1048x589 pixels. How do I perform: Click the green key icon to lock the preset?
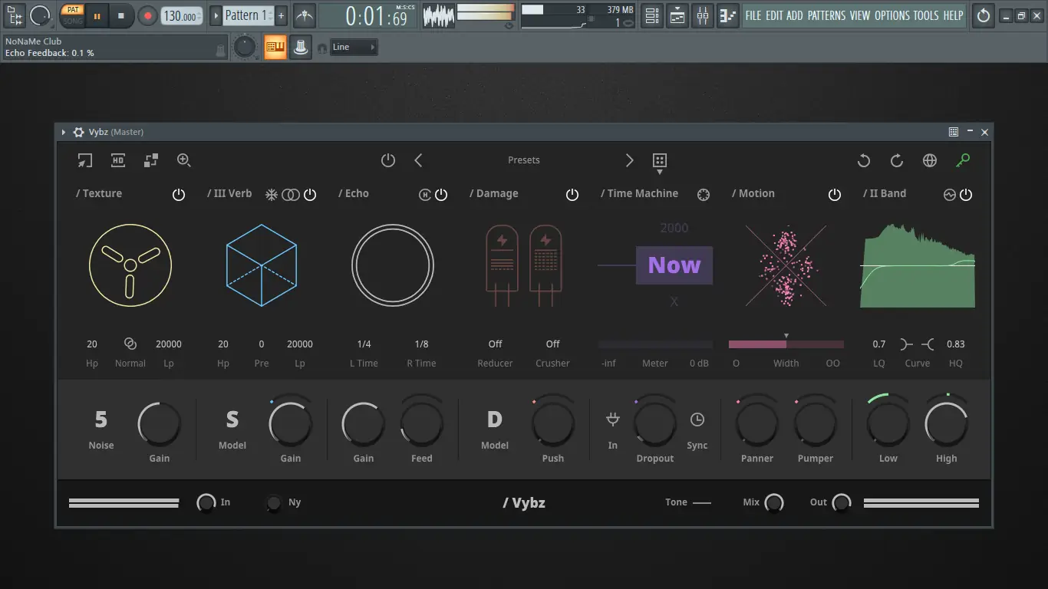[x=964, y=160]
